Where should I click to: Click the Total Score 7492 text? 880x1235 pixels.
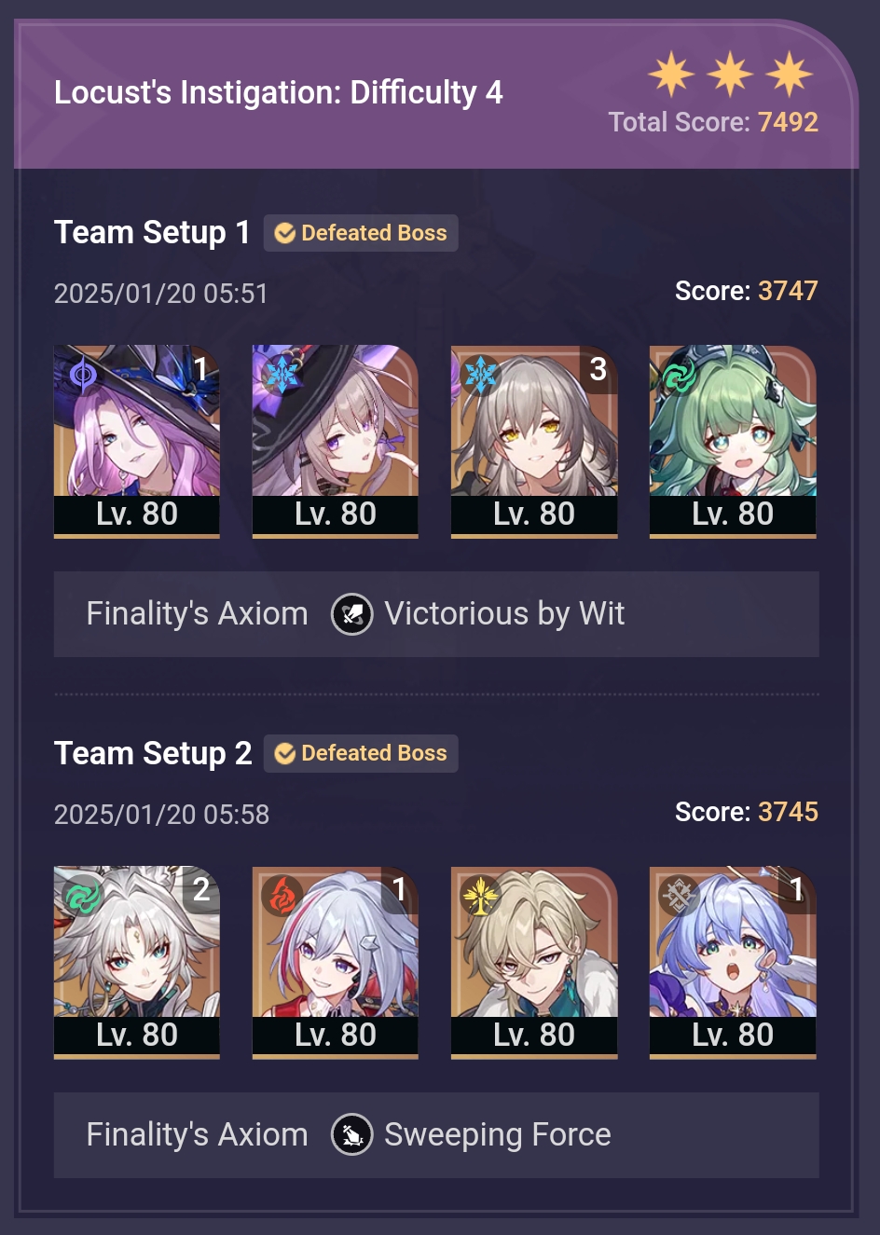point(713,122)
